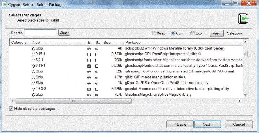
Task: Click the cycle icon for GraphicsMagick Skip
Action: tap(34, 95)
